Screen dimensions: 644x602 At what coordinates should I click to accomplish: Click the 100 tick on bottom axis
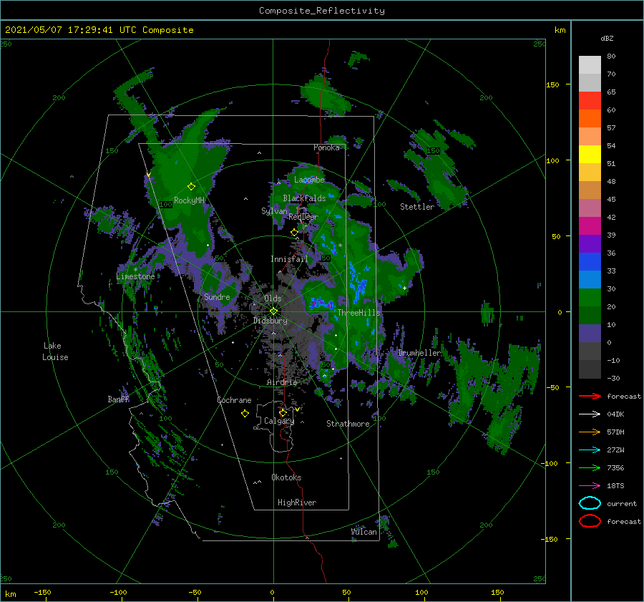pyautogui.click(x=421, y=592)
